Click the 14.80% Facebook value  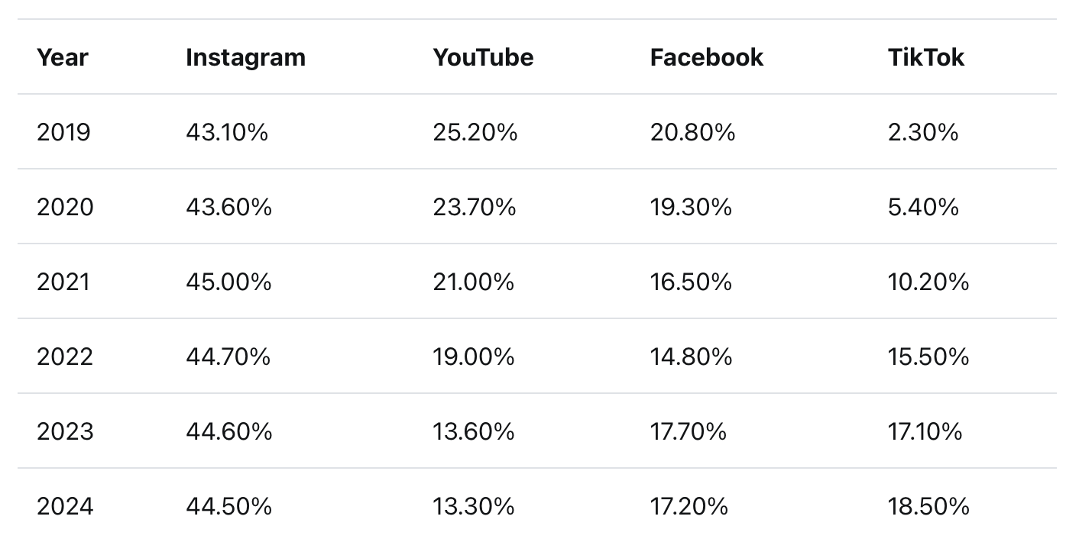tap(691, 357)
